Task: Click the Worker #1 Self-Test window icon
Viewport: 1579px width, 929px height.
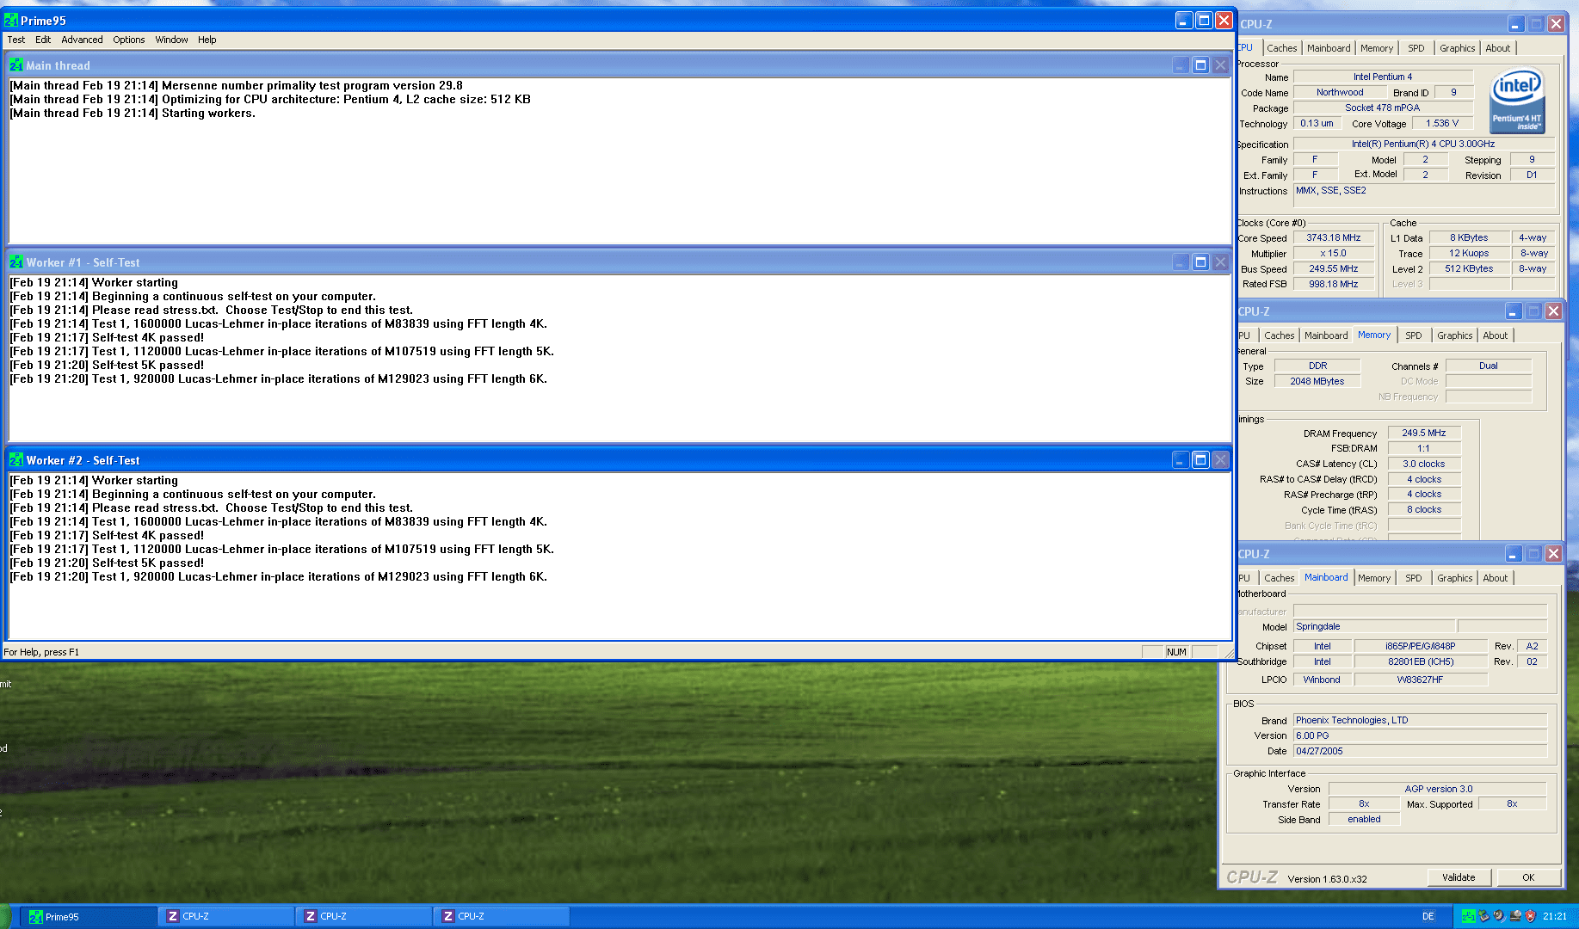Action: pos(16,262)
